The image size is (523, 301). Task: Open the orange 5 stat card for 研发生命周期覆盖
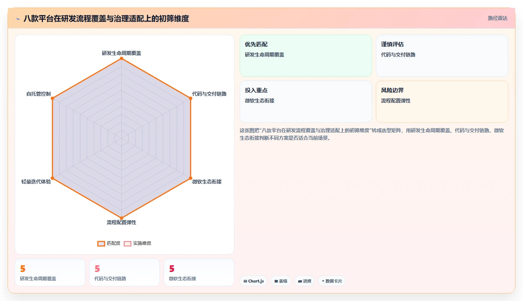pyautogui.click(x=50, y=272)
